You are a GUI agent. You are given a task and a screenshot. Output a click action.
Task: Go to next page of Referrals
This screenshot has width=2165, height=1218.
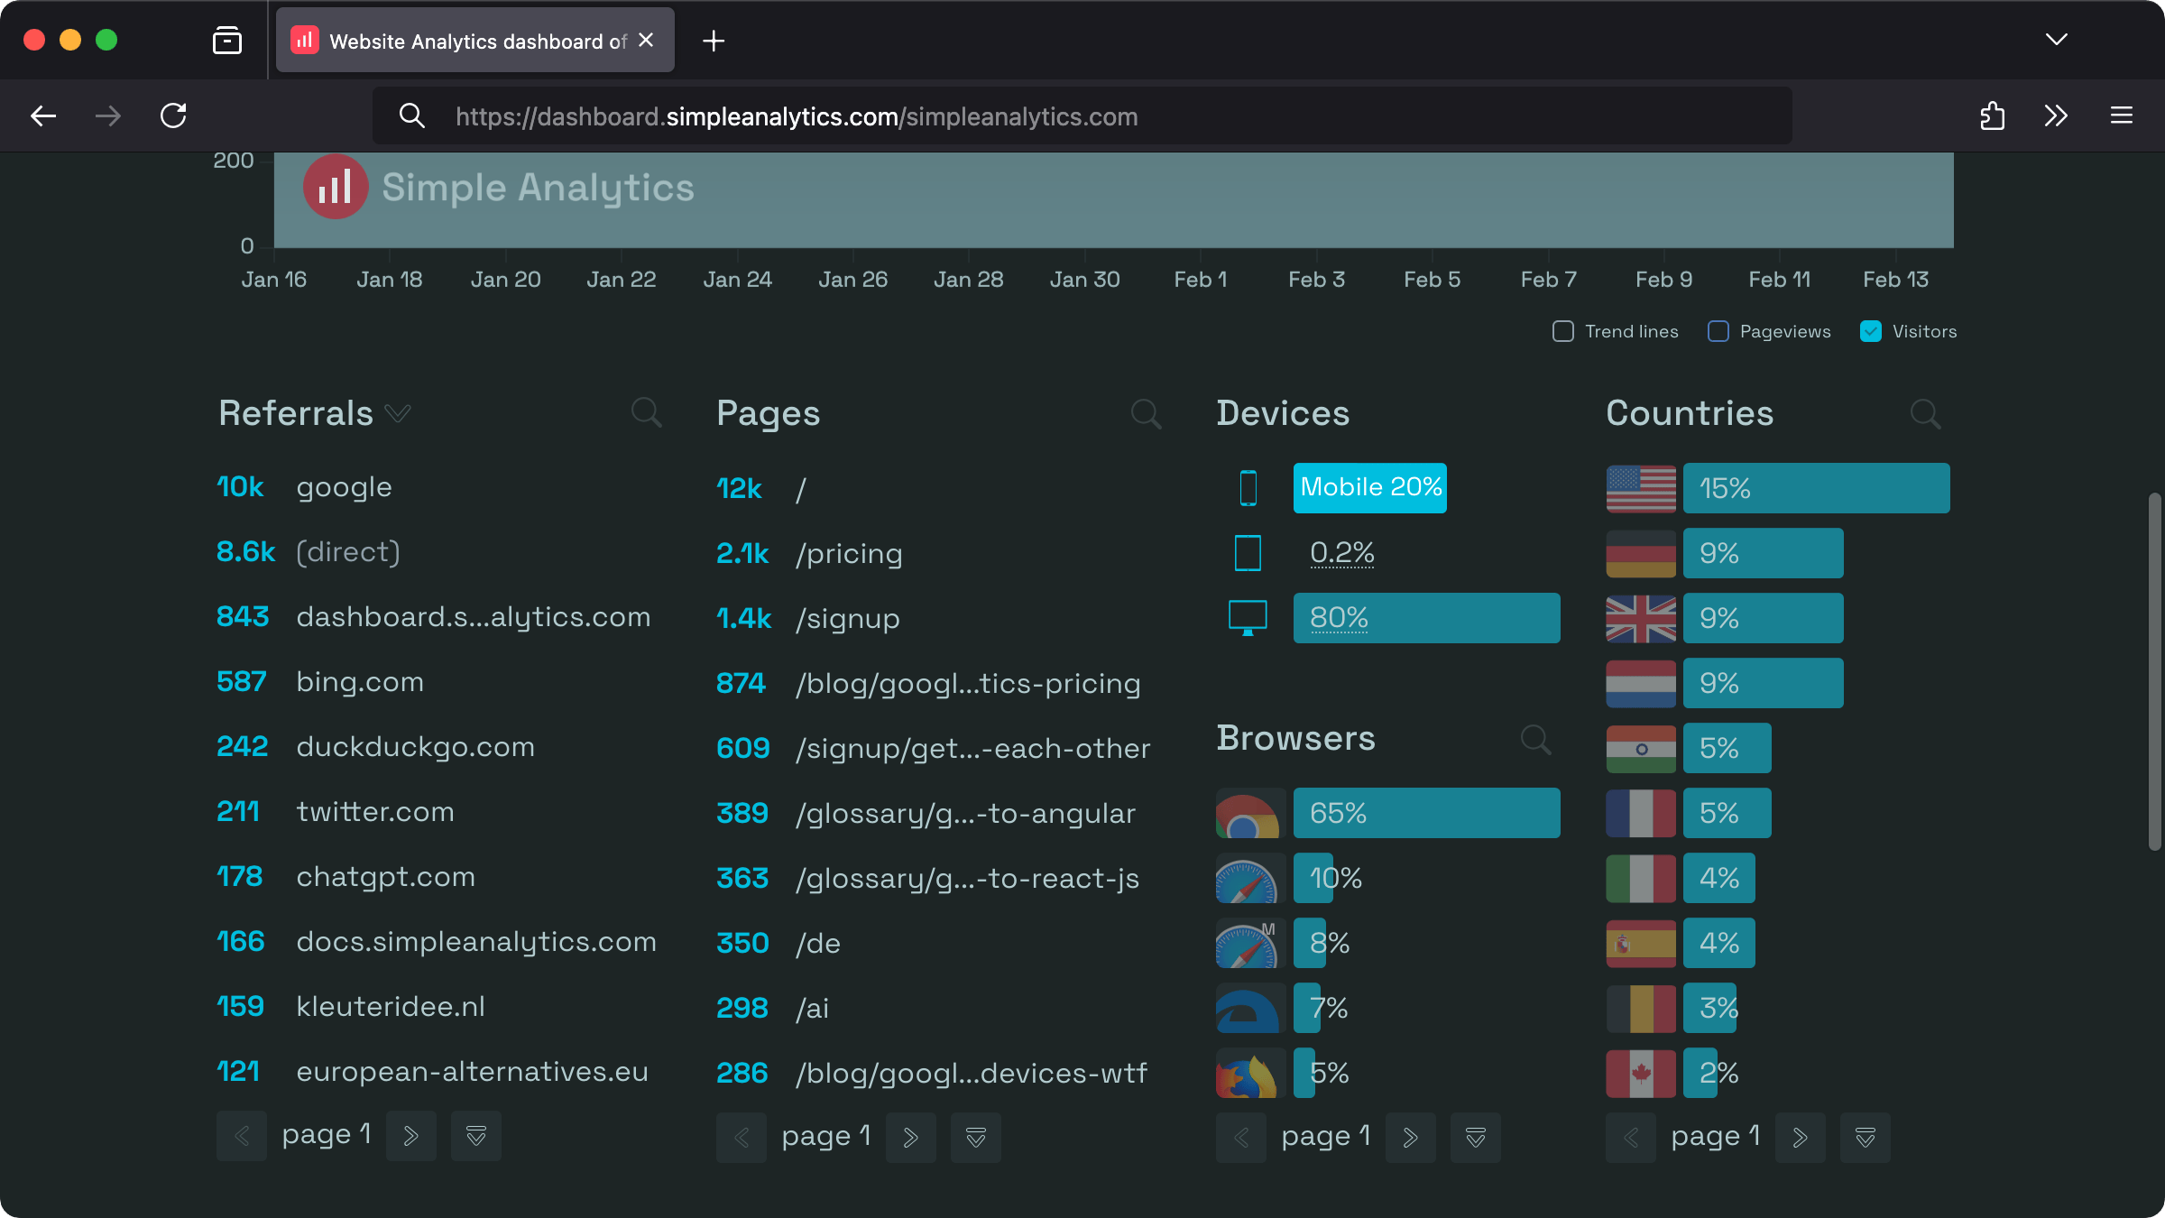point(411,1136)
